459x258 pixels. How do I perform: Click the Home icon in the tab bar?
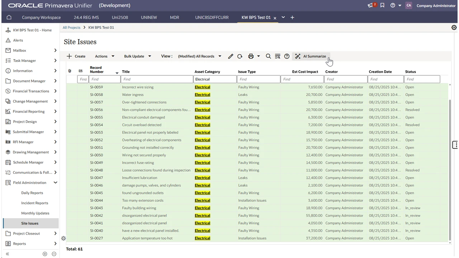(8, 17)
